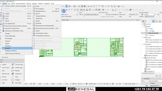The height and width of the screenshot is (91, 162).
Task: Click the left navigator button above Propriétés
Action: (157, 76)
